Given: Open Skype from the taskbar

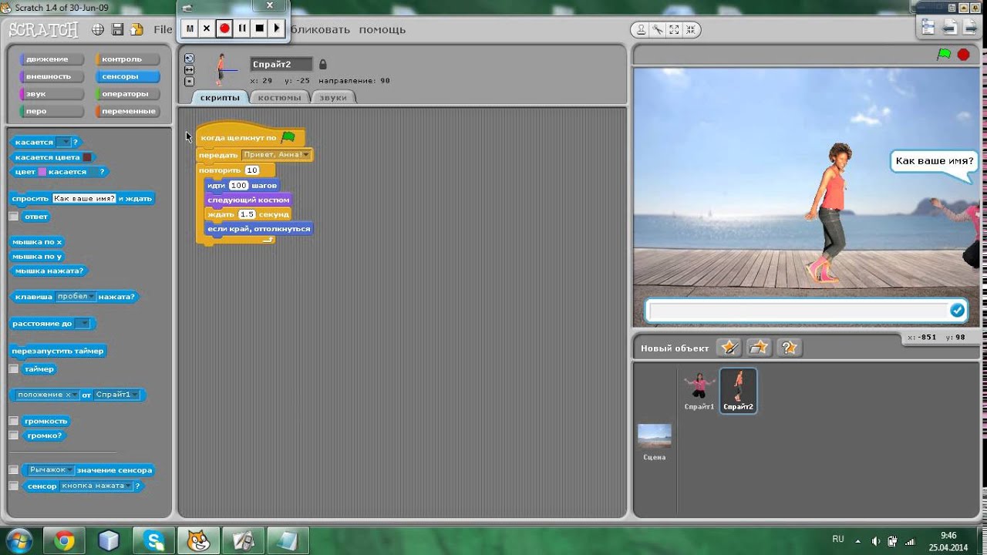Looking at the screenshot, I should click(154, 541).
